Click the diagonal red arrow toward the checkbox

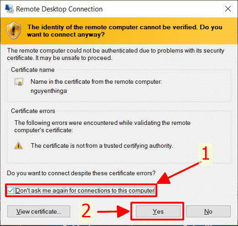[x=179, y=173]
